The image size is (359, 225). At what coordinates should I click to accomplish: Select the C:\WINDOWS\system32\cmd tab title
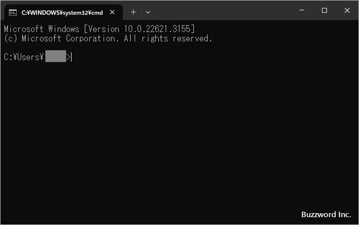(62, 13)
